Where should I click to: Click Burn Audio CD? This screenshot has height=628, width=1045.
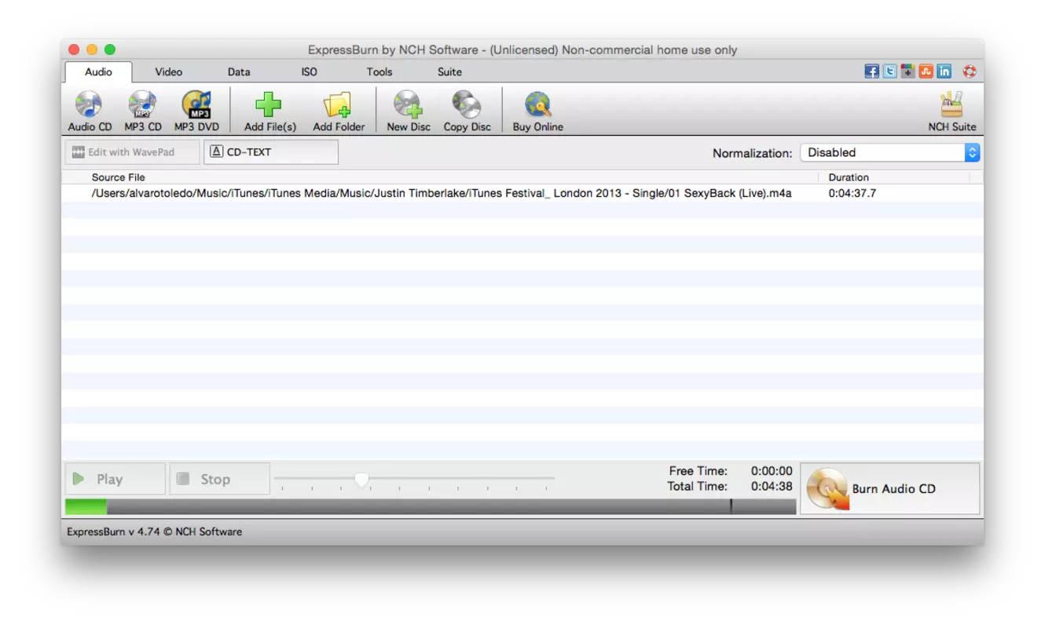(x=890, y=488)
